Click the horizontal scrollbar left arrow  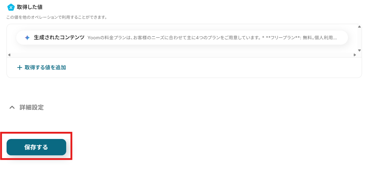pyautogui.click(x=9, y=55)
